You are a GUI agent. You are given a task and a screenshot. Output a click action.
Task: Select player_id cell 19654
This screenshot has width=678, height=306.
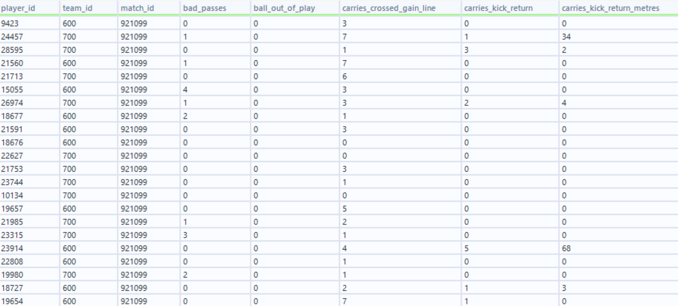tap(29, 301)
